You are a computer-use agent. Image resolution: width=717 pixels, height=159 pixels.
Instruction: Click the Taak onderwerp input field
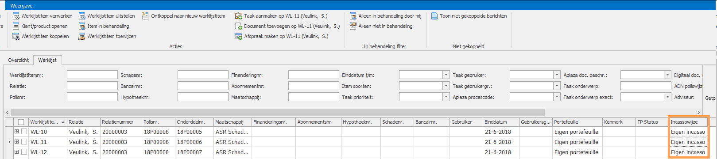(646, 86)
